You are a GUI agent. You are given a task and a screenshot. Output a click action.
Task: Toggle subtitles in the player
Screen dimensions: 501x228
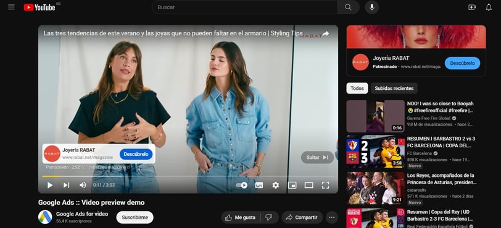pos(259,185)
